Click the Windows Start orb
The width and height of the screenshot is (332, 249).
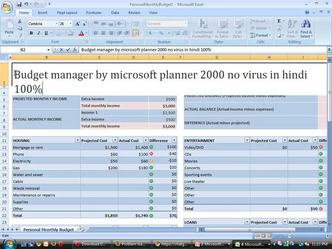(9, 244)
